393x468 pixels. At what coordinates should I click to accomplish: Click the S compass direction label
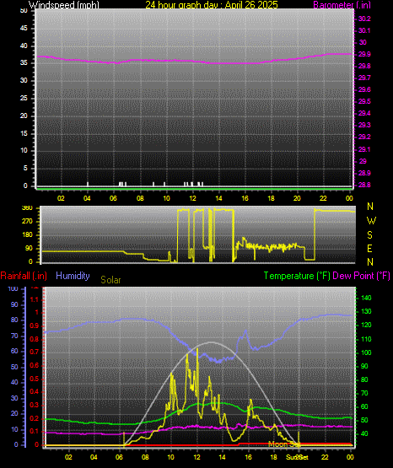click(369, 235)
